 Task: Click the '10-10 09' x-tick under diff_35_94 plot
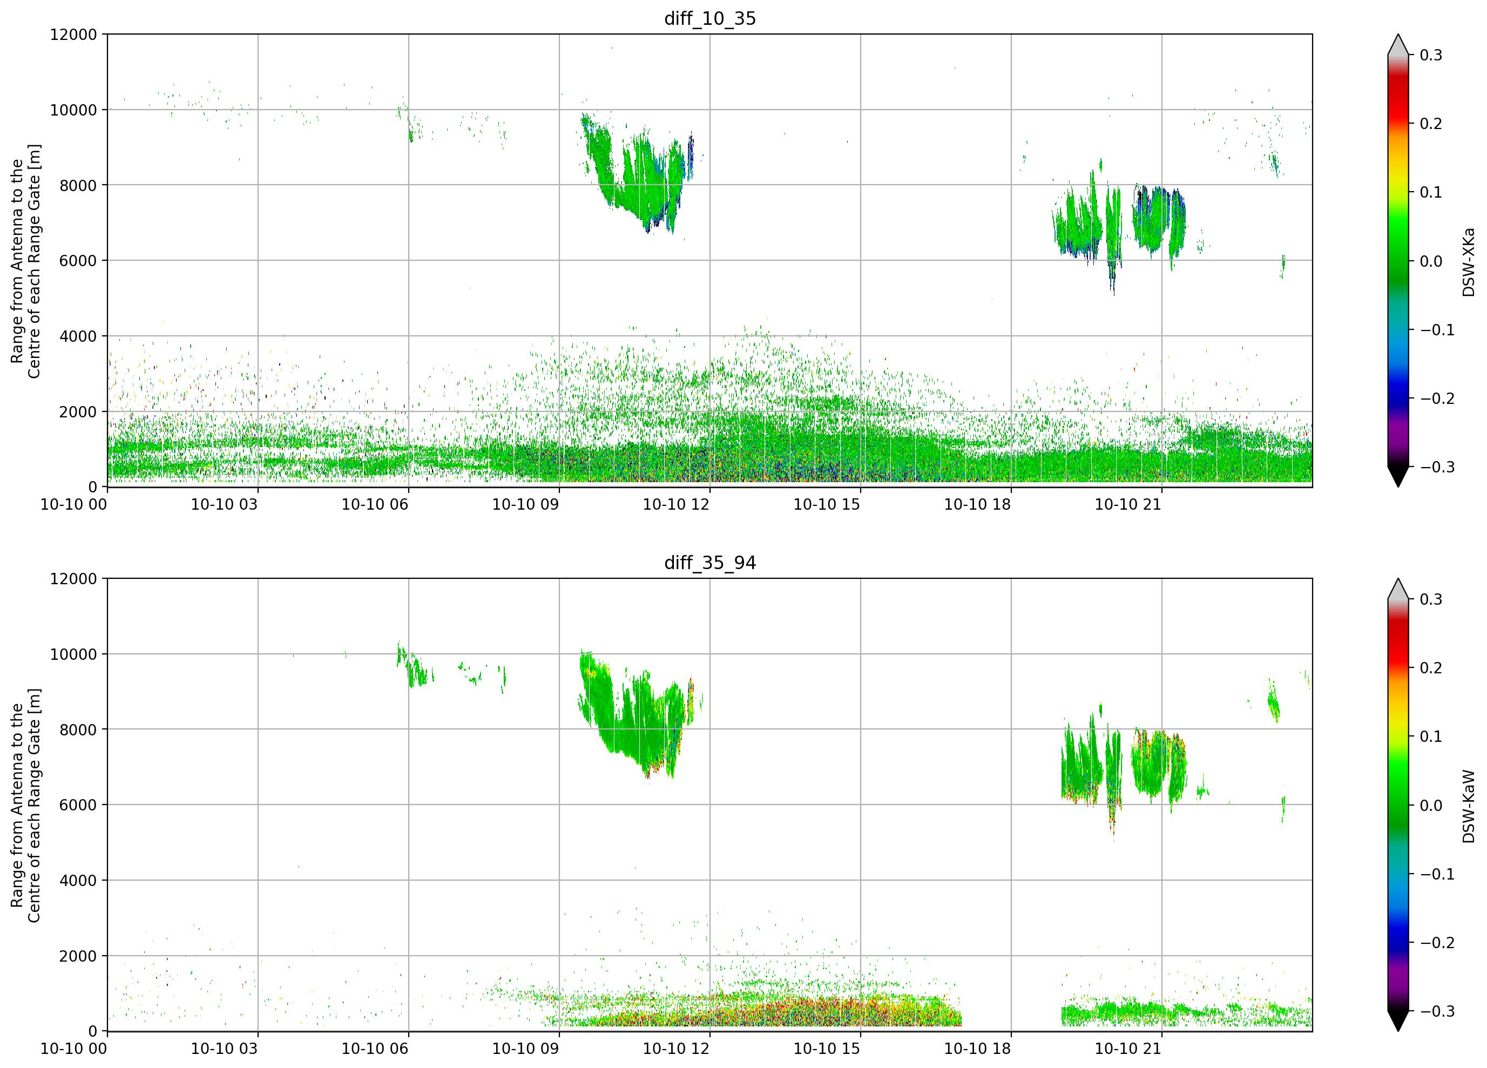[x=526, y=1049]
